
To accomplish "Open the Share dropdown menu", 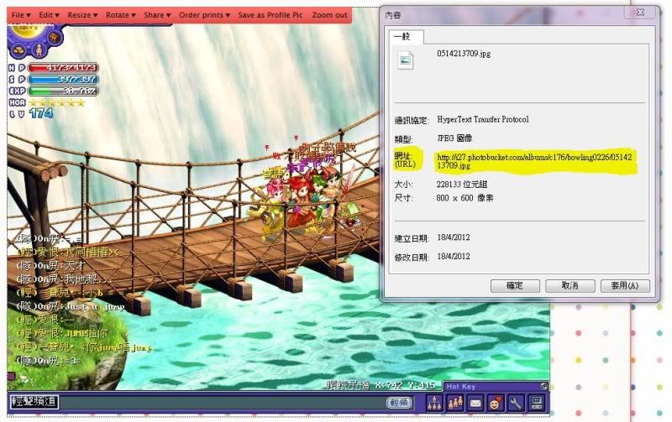I will coord(157,15).
